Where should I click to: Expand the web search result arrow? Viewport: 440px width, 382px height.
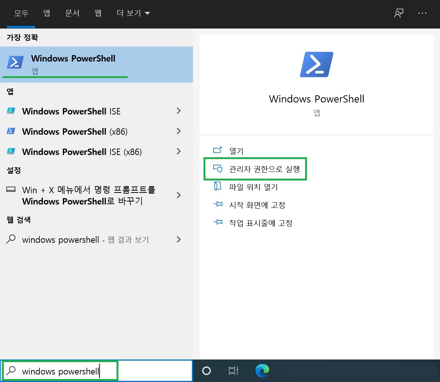178,239
